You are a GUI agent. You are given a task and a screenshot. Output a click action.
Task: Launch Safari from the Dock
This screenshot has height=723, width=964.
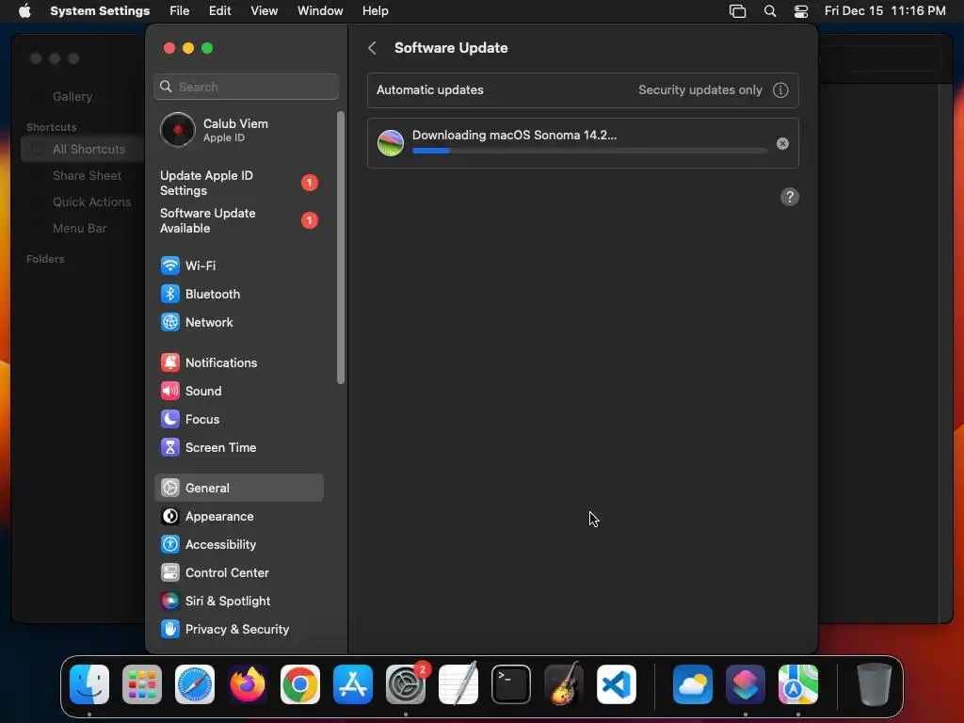[195, 684]
